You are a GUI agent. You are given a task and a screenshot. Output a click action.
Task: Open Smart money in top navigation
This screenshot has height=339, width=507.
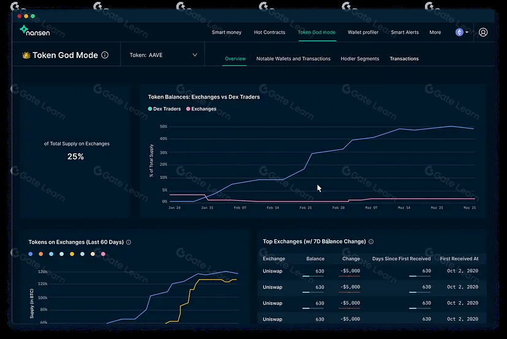pos(227,32)
